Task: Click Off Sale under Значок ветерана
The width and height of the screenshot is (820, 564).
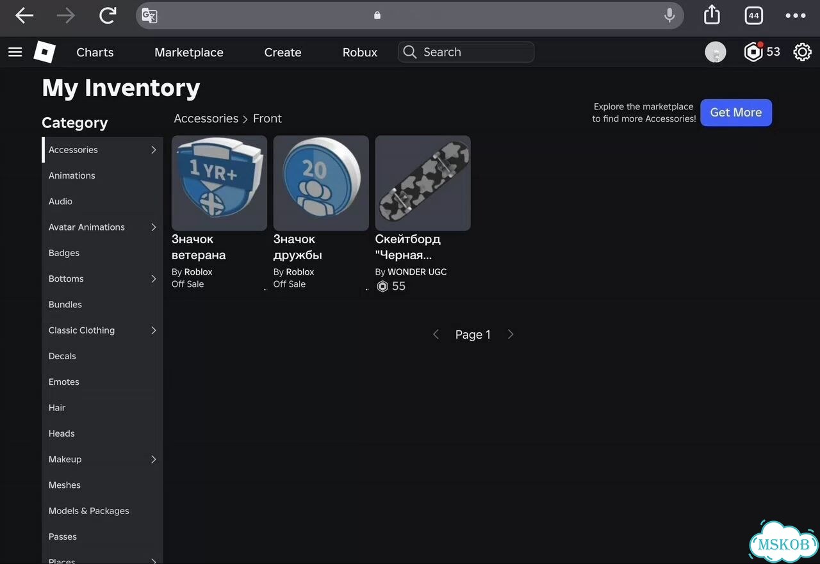Action: [x=188, y=284]
